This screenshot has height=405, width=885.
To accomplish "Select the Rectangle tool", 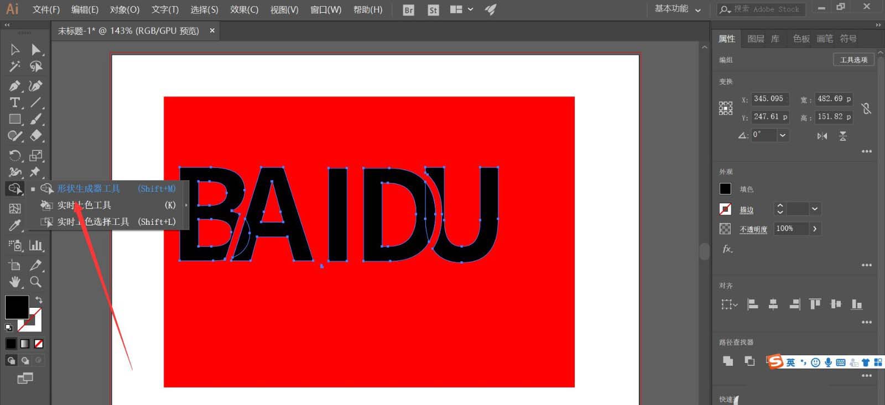I will [x=15, y=119].
